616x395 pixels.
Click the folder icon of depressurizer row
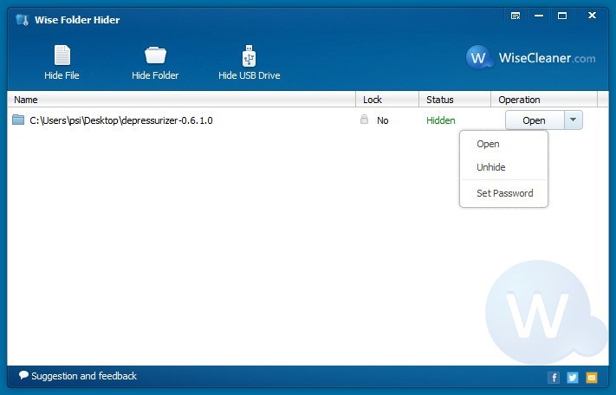pyautogui.click(x=18, y=120)
